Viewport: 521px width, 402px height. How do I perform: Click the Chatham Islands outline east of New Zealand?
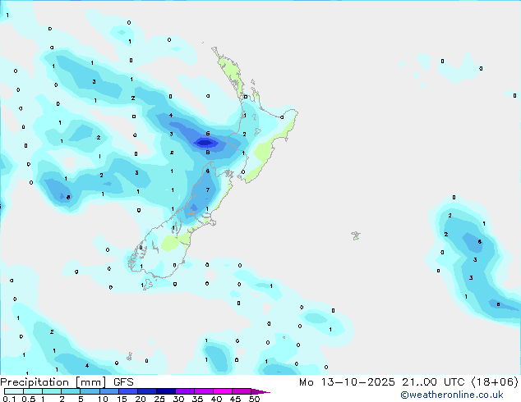pyautogui.click(x=356, y=235)
